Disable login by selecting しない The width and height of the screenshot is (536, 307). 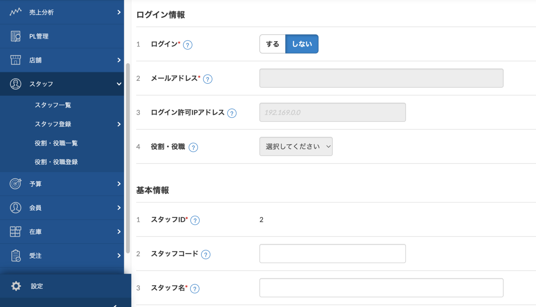point(302,44)
